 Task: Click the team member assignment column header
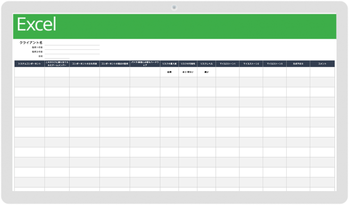57,64
